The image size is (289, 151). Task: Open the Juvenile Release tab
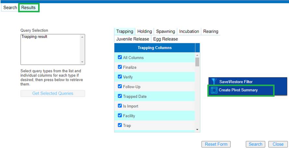tap(133, 39)
